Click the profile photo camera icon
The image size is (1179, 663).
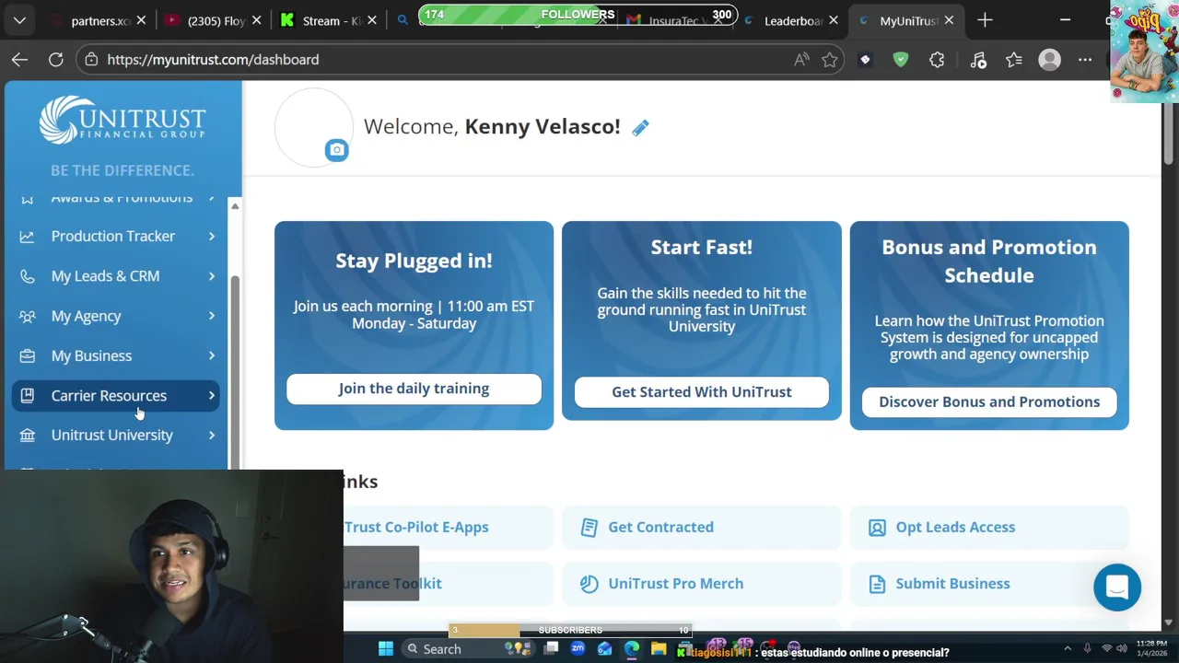pyautogui.click(x=336, y=150)
